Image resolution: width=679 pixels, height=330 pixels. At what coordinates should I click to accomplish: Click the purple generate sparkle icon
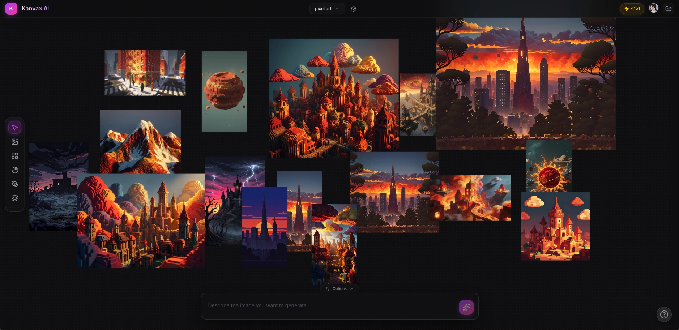coord(466,307)
